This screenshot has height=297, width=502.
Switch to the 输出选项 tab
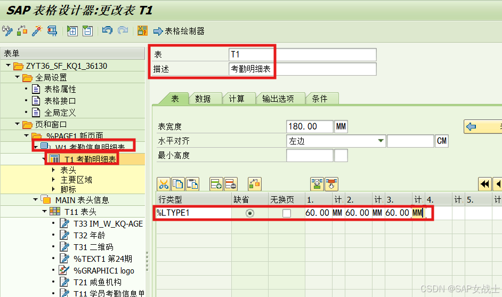278,99
